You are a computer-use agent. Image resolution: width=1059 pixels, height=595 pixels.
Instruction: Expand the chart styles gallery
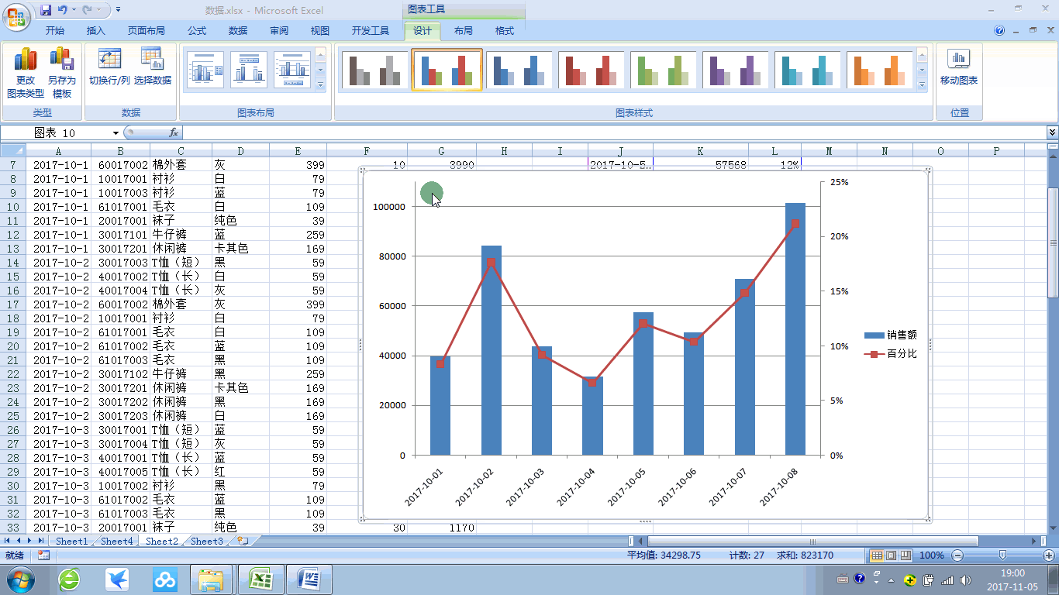click(x=922, y=84)
